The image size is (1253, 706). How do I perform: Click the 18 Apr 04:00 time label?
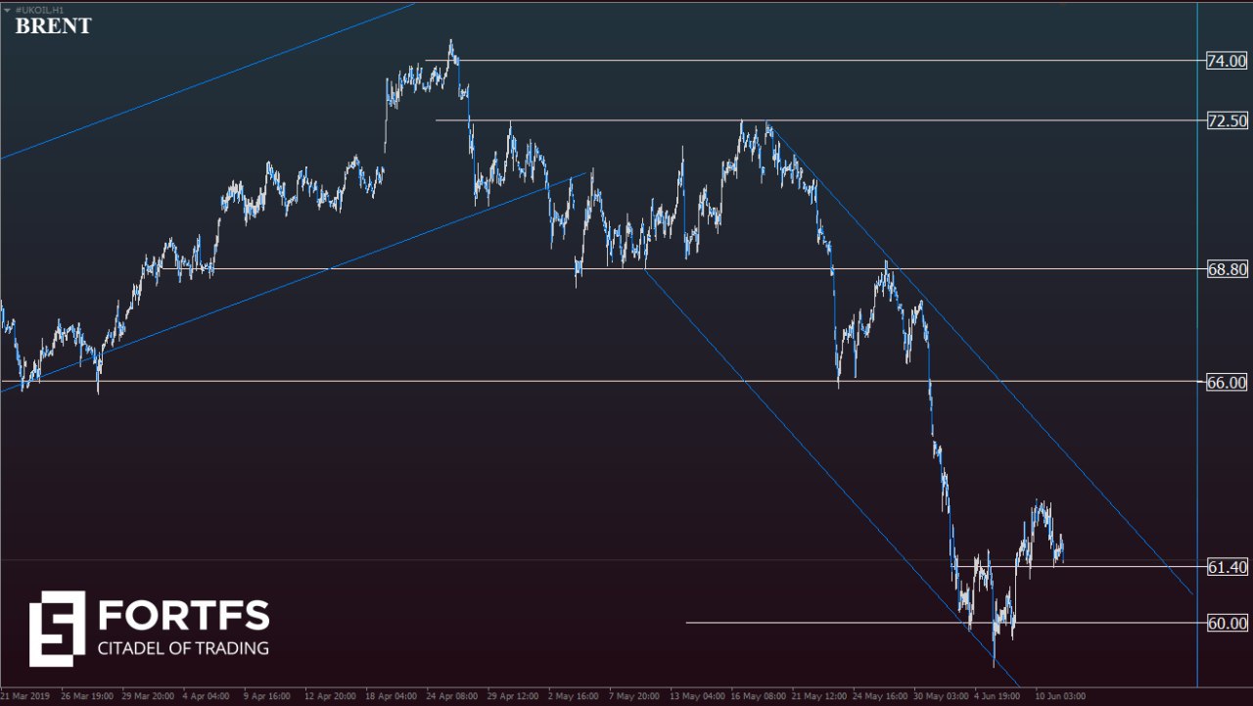click(392, 696)
